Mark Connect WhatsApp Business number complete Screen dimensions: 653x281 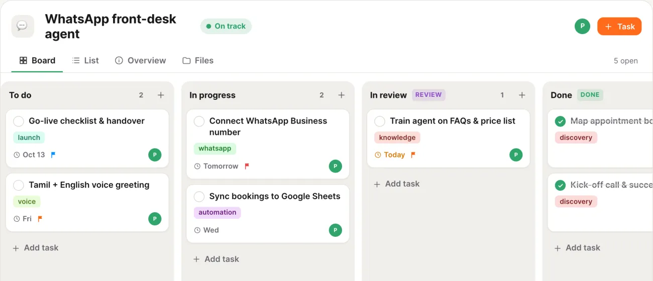point(199,121)
